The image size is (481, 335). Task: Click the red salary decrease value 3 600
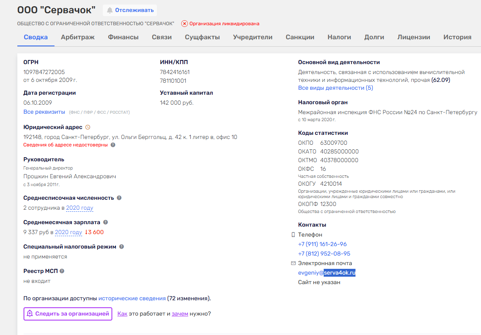94,232
